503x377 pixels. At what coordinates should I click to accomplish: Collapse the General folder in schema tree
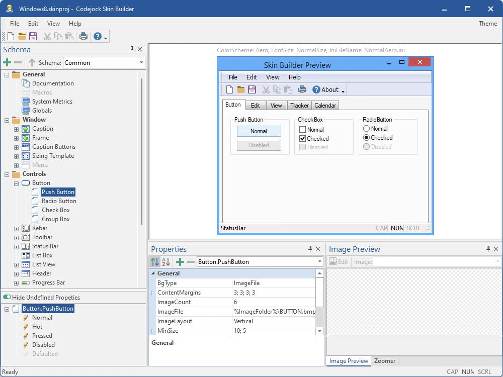point(7,75)
